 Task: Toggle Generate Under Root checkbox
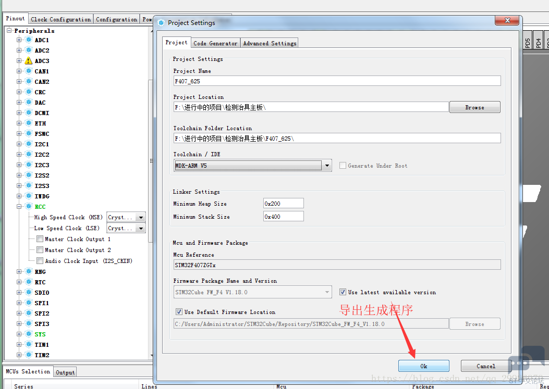[343, 166]
